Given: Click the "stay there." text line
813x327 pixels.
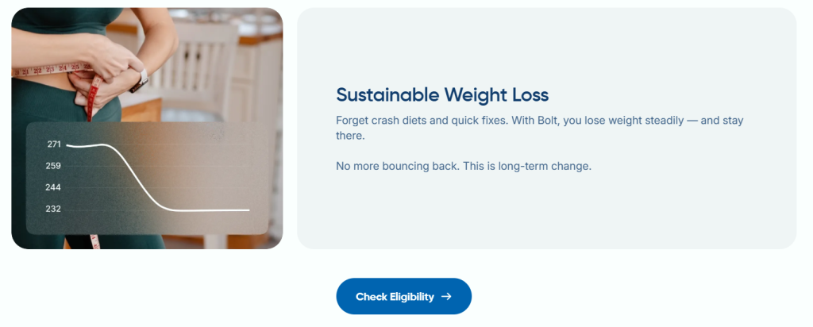Looking at the screenshot, I should click(350, 137).
